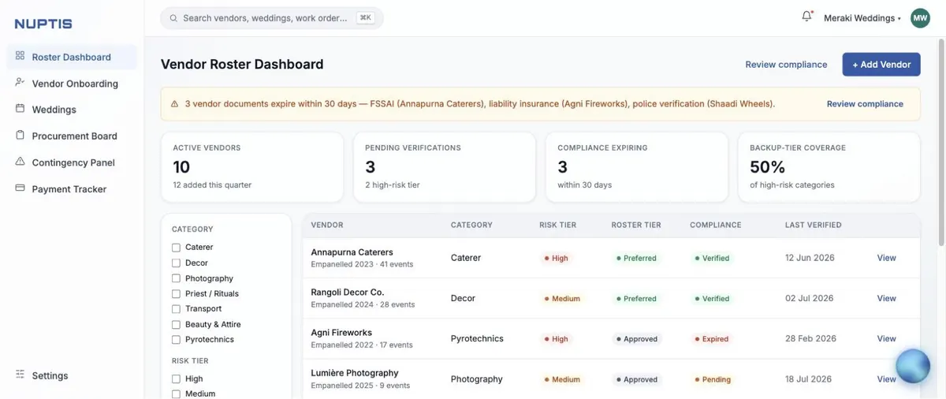The width and height of the screenshot is (946, 399).
Task: Click the Contingency Panel warning icon
Action: click(x=20, y=162)
